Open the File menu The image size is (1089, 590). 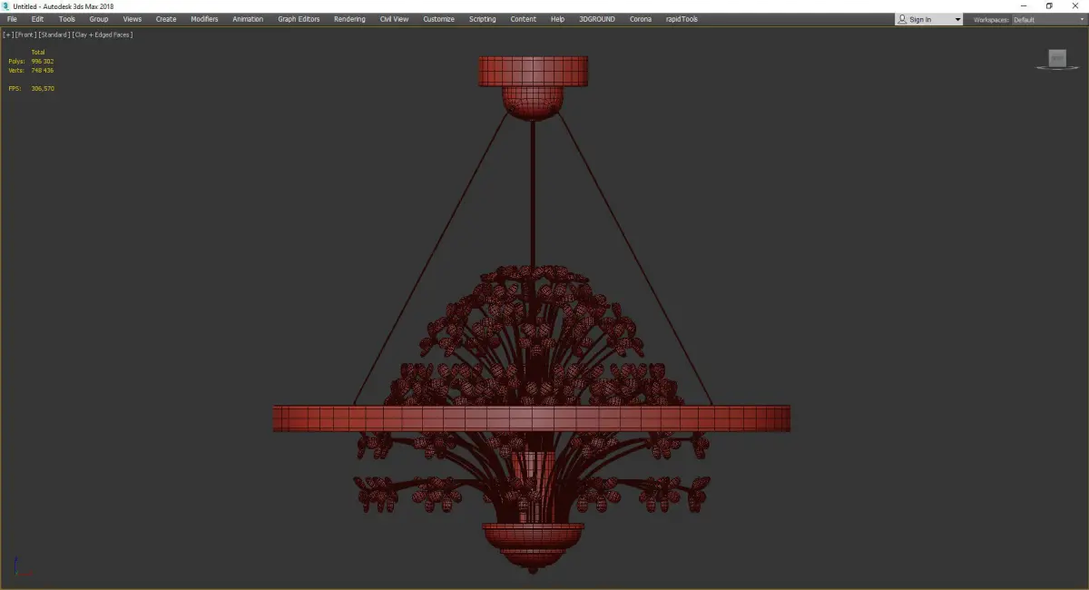tap(12, 19)
